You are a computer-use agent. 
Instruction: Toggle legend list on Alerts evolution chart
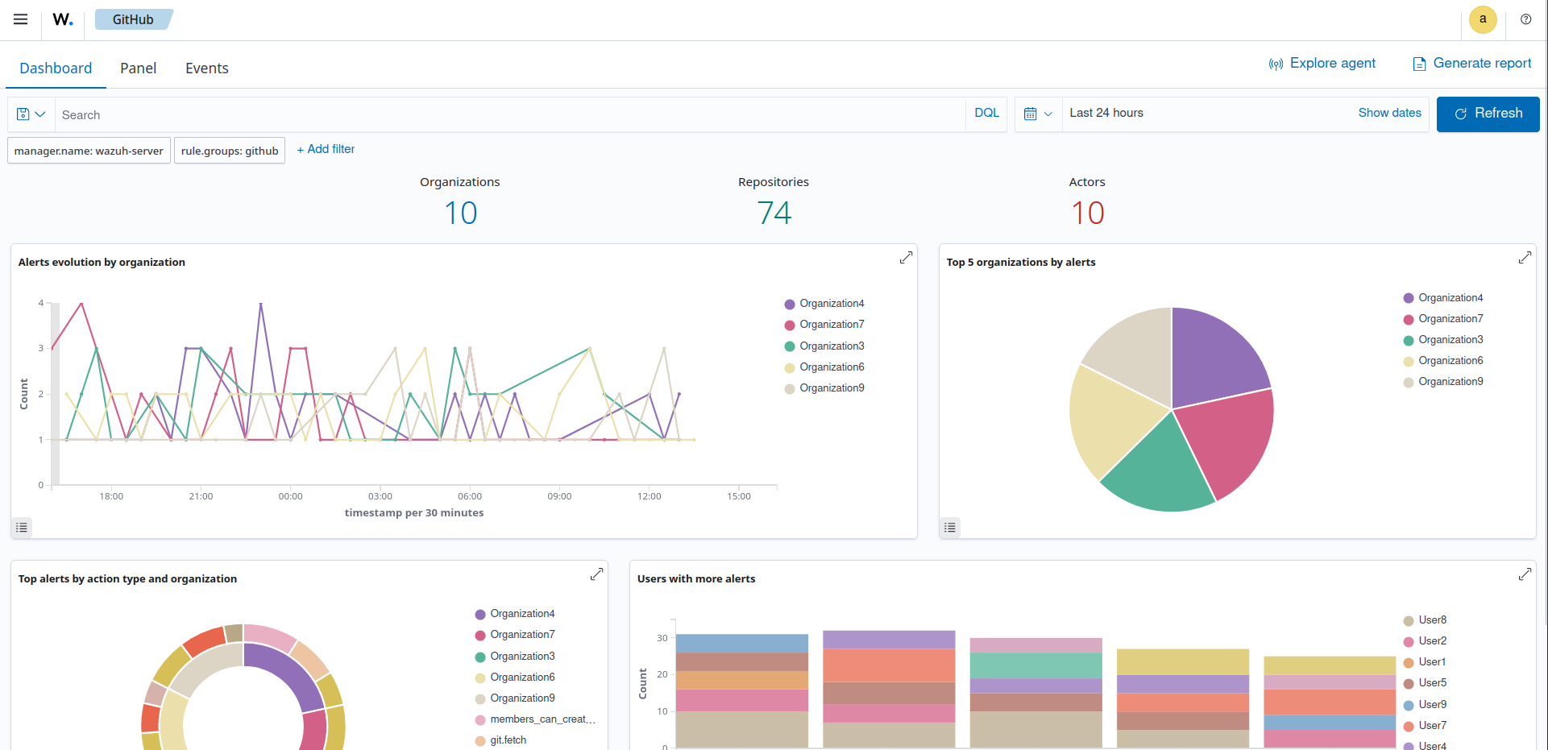22,528
